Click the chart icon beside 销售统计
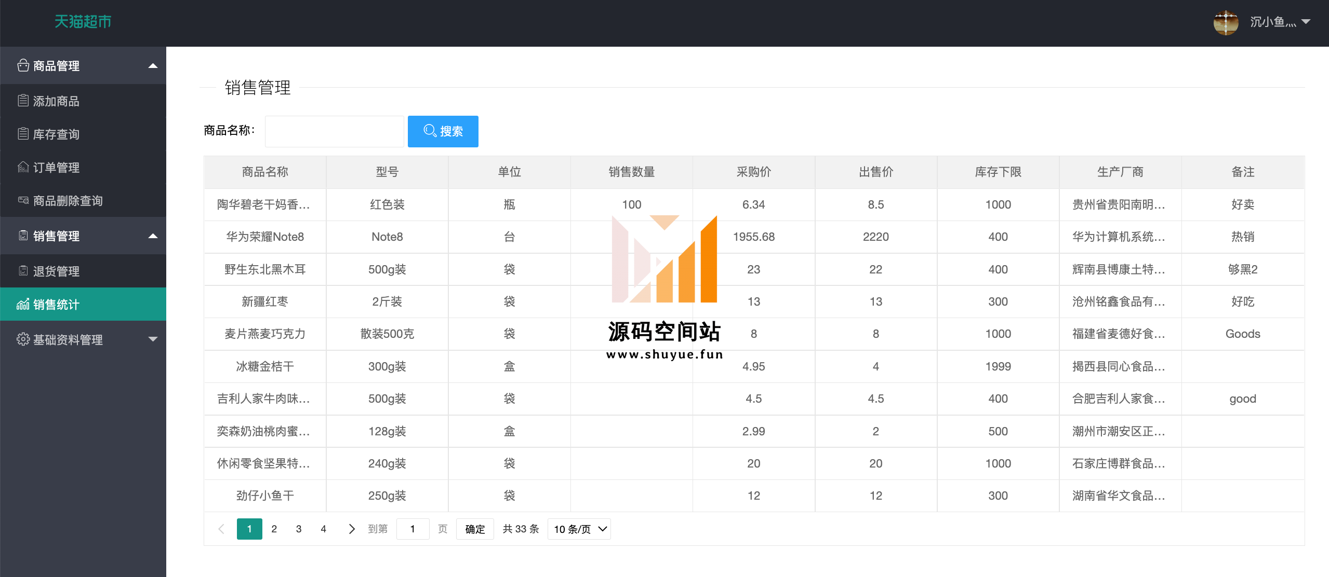The image size is (1329, 577). click(x=23, y=304)
